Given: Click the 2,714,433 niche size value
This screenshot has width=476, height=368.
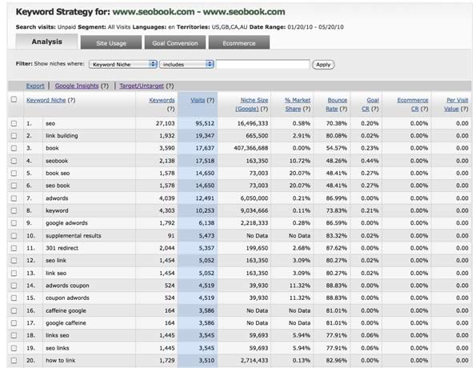Looking at the screenshot, I should (x=254, y=361).
